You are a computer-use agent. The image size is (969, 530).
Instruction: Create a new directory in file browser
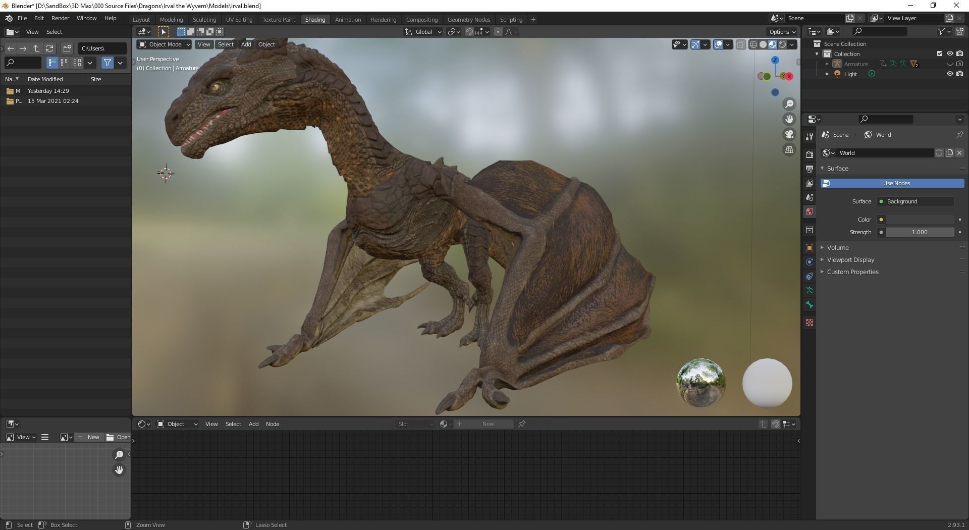pos(67,48)
